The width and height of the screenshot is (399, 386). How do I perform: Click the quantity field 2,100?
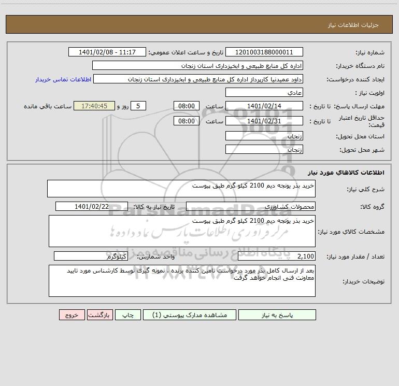(277, 256)
